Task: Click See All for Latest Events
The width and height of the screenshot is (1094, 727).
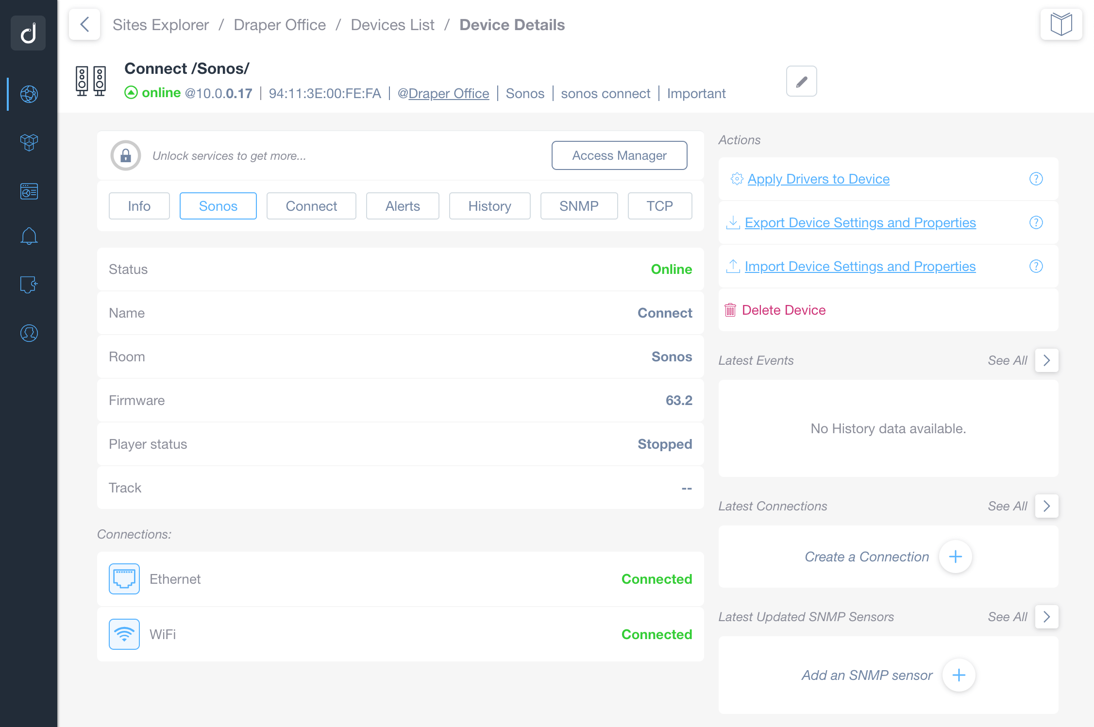Action: (x=1008, y=360)
